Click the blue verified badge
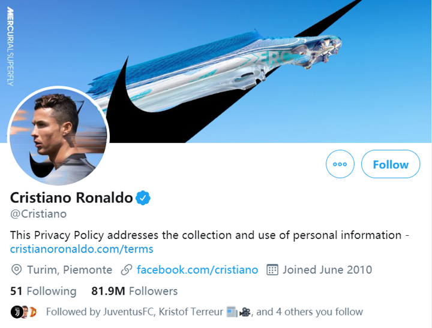This screenshot has height=328, width=432. pos(143,198)
